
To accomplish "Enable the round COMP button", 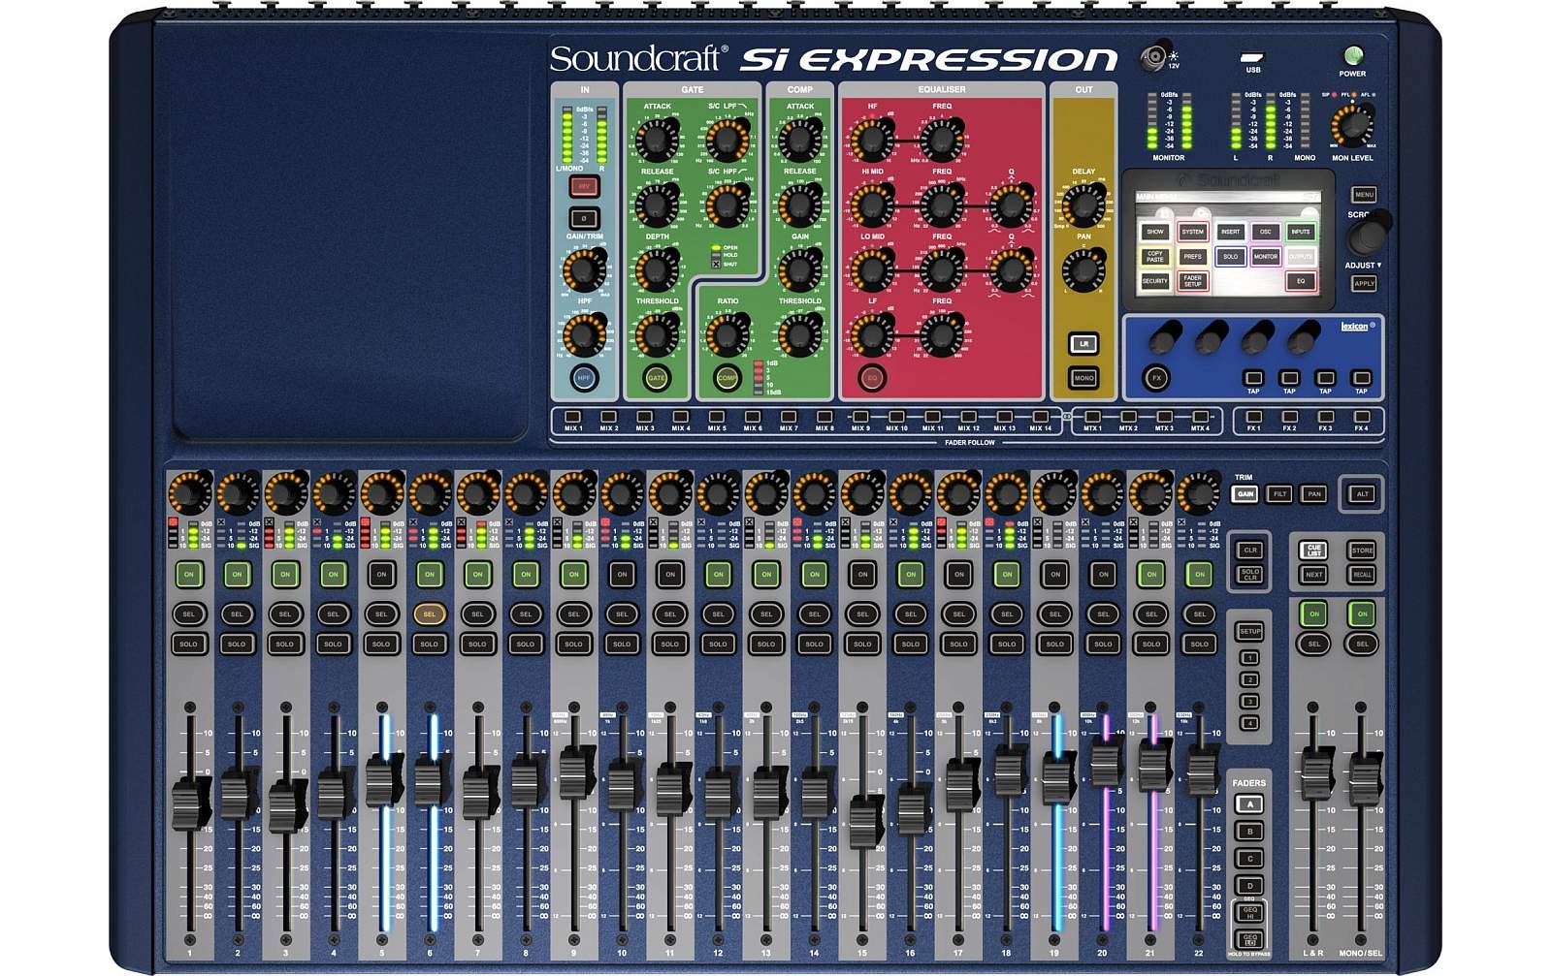I will [727, 378].
